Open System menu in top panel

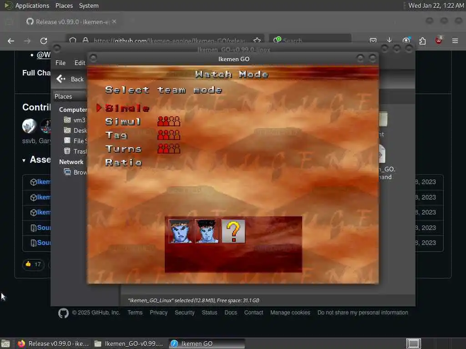point(89,5)
